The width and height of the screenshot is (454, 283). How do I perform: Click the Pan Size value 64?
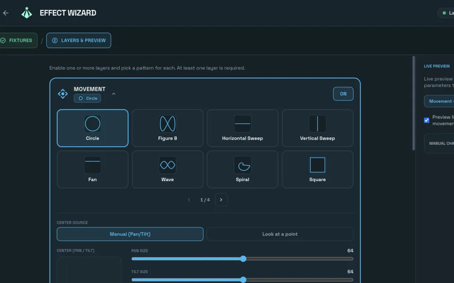pos(350,250)
